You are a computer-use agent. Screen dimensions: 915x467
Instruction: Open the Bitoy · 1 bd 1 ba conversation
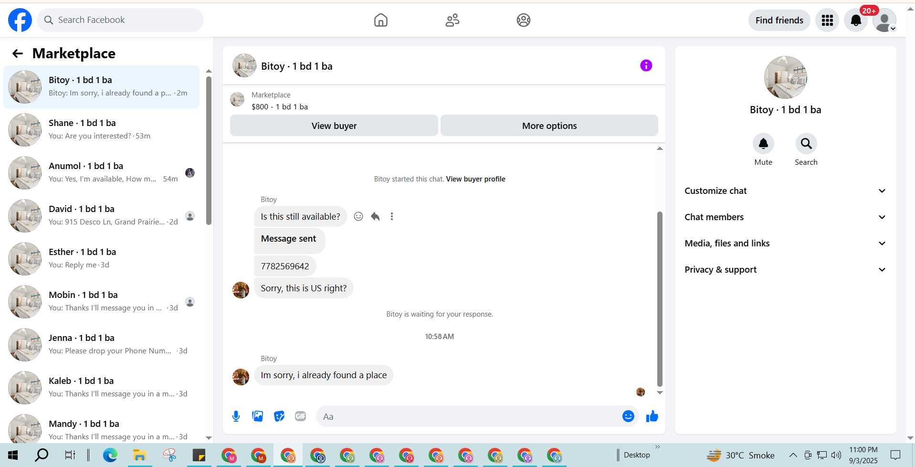(101, 87)
